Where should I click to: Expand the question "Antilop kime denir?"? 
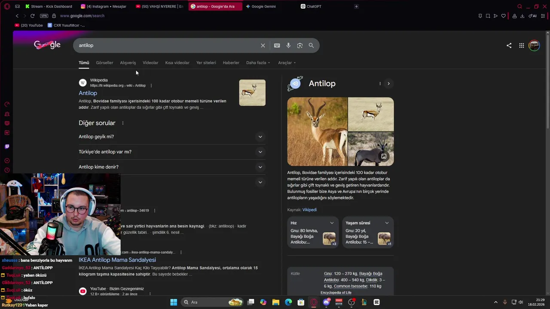172,167
